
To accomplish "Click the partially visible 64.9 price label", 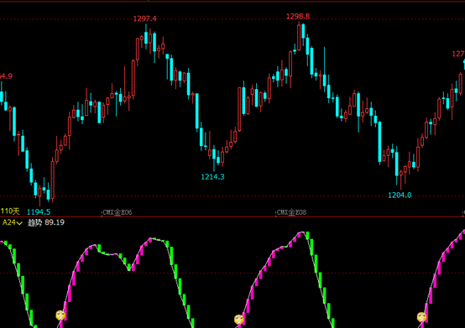I will click(6, 76).
